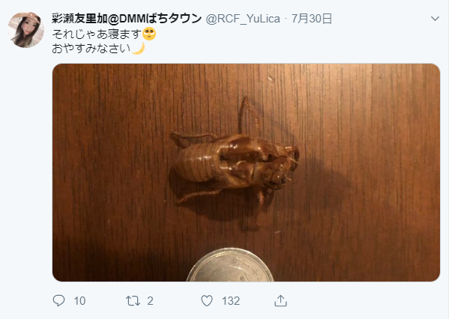
Task: Click the silver coin in the photo
Action: coord(230,265)
